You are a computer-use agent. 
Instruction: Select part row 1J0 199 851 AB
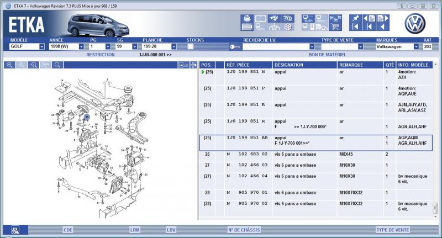(x=315, y=143)
